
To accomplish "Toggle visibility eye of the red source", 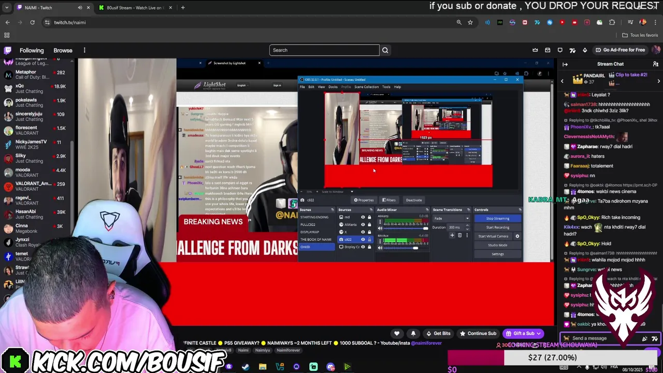I will (363, 217).
